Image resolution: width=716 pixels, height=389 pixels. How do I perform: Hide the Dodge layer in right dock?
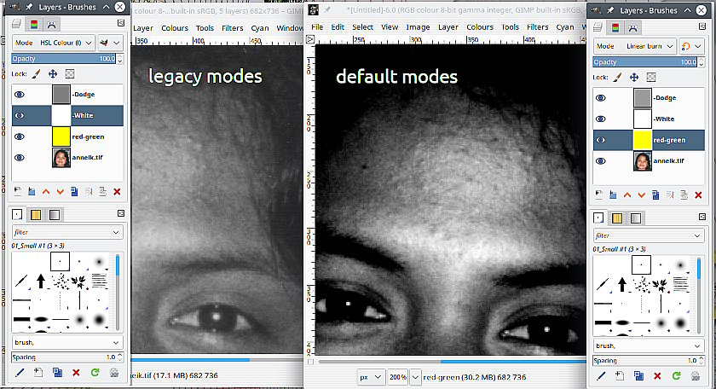coord(600,98)
